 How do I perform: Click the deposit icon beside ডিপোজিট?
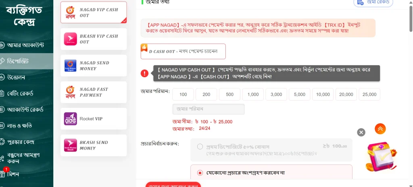point(2,61)
